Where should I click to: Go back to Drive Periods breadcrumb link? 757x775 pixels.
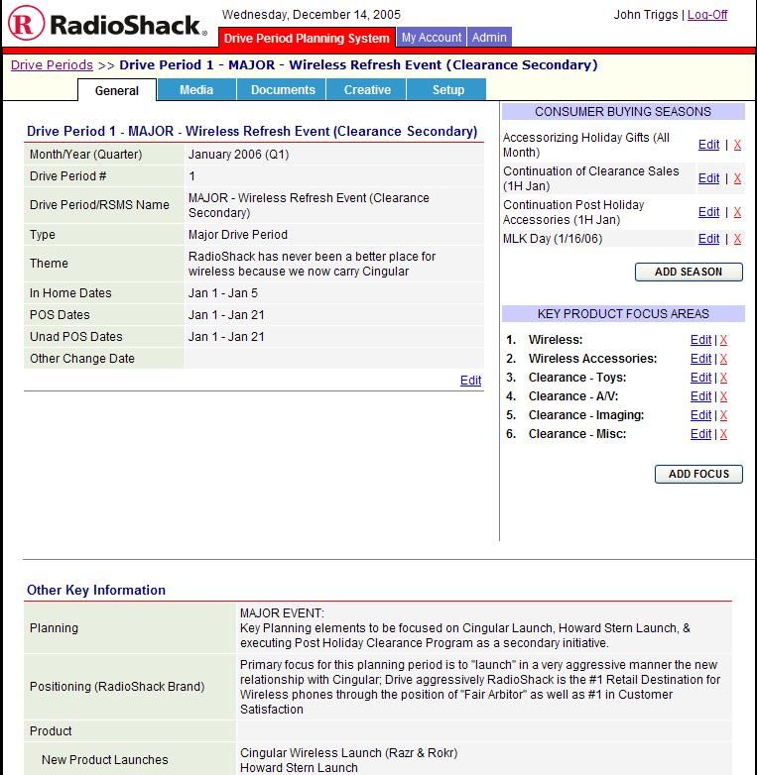(x=52, y=64)
